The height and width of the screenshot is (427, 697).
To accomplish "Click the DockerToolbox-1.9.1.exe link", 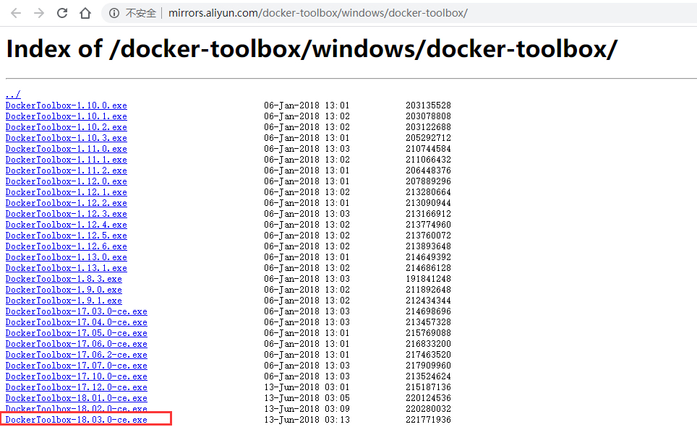I will coord(64,300).
